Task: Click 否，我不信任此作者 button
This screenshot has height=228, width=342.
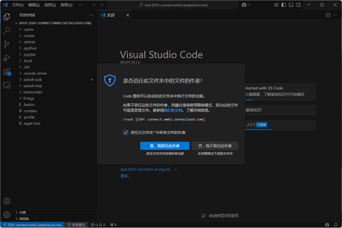Action: click(x=215, y=146)
